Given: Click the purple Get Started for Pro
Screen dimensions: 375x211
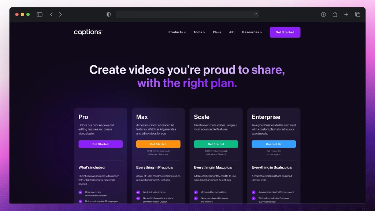Looking at the screenshot, I should 100,144.
